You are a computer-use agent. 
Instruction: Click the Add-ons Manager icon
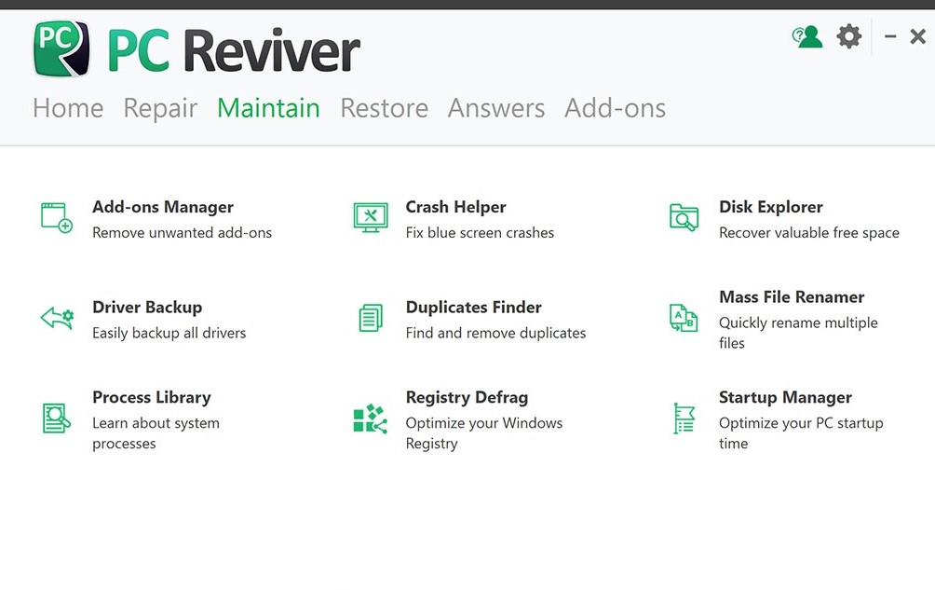point(57,218)
